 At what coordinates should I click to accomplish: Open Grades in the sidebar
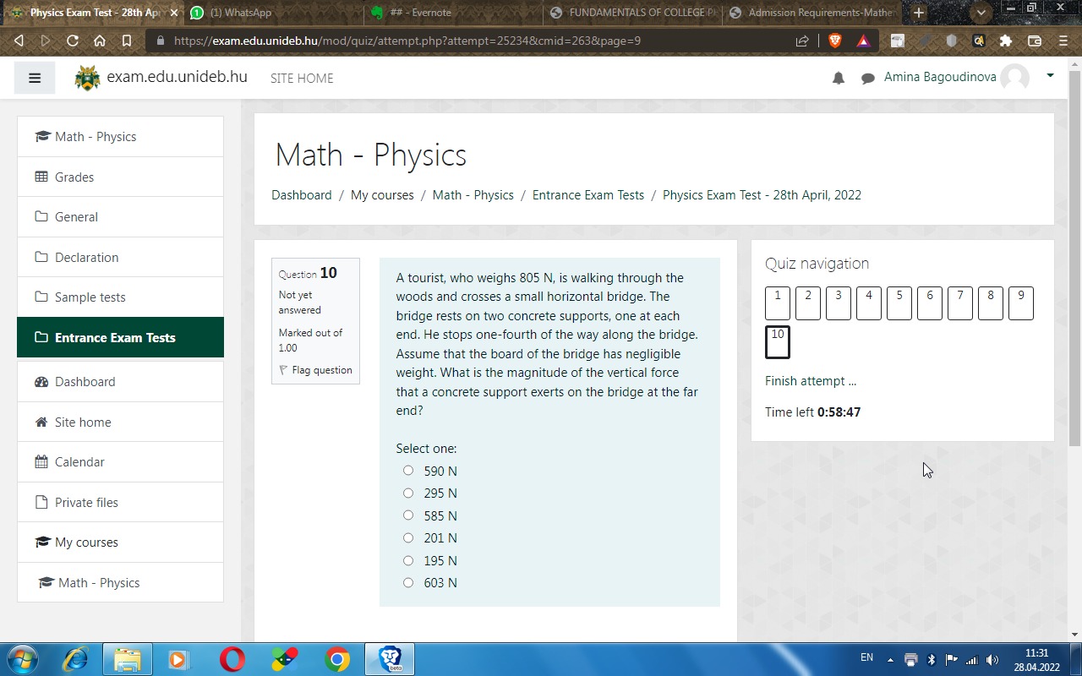click(120, 177)
